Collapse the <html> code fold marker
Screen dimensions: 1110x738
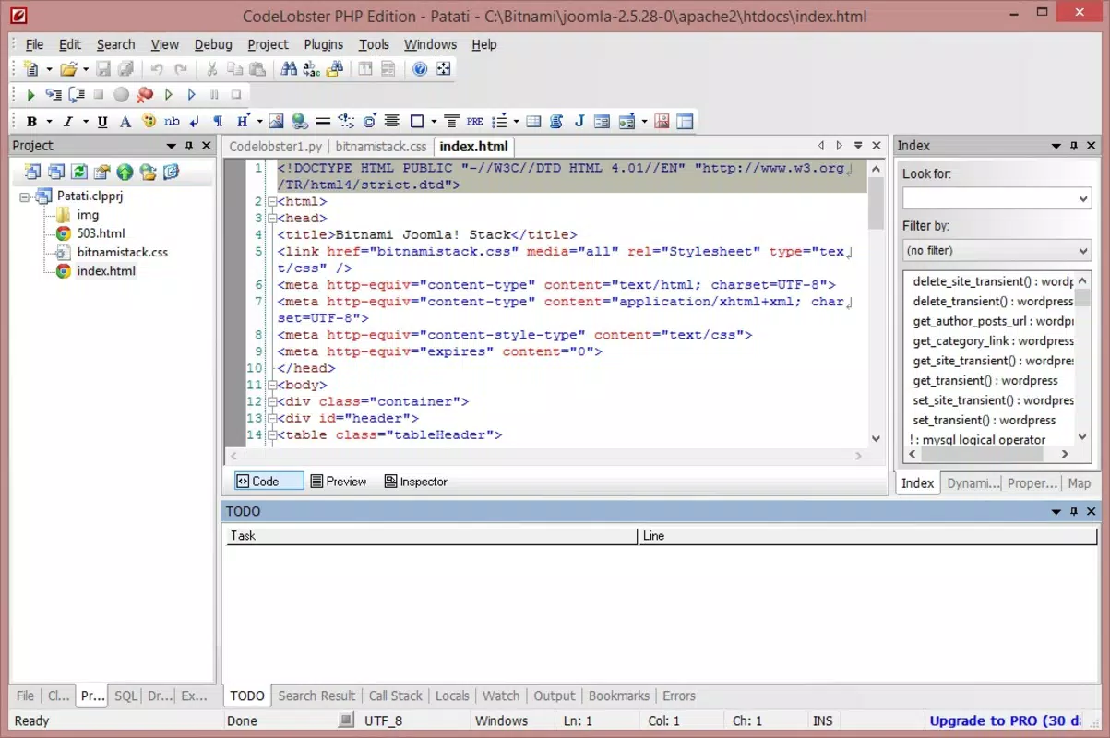click(x=272, y=201)
